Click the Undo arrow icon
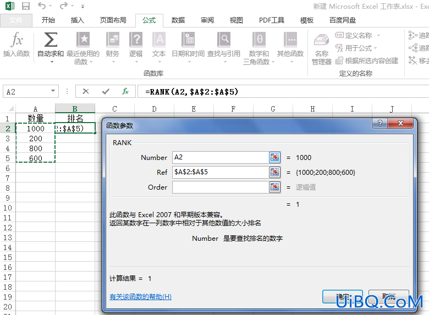Image resolution: width=429 pixels, height=315 pixels. point(42,5)
